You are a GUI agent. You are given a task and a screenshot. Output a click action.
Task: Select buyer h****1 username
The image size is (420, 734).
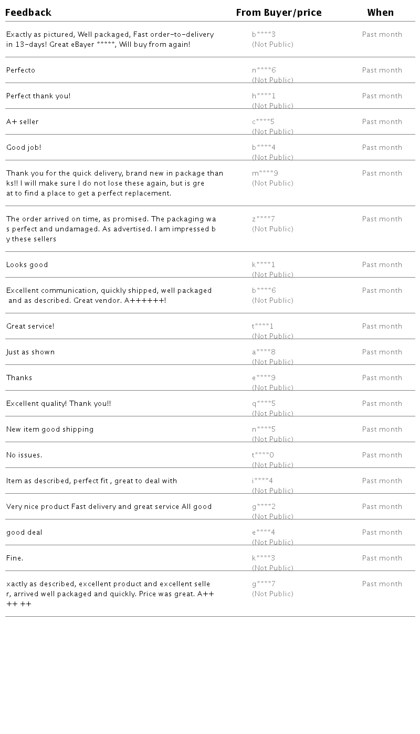[264, 96]
